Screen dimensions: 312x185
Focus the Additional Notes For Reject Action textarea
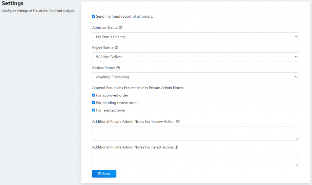tap(195, 159)
